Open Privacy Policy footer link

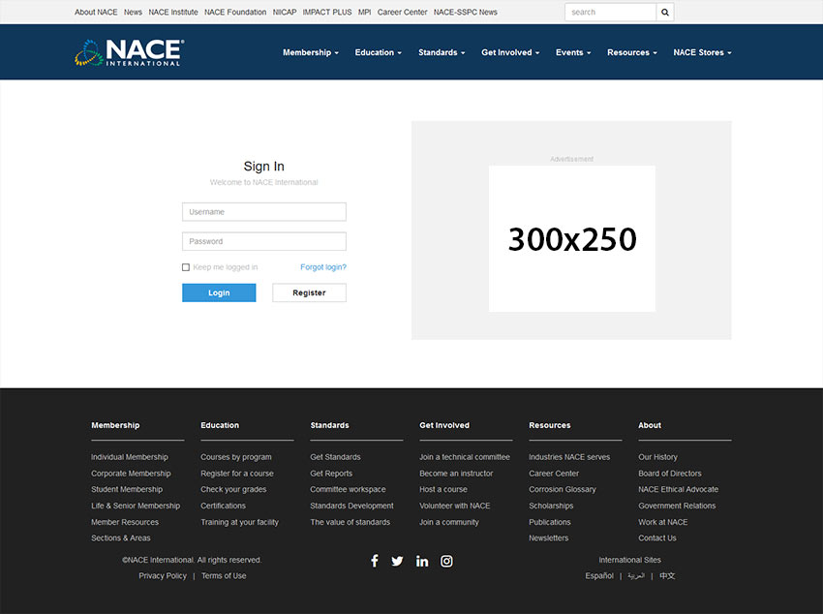(x=163, y=575)
